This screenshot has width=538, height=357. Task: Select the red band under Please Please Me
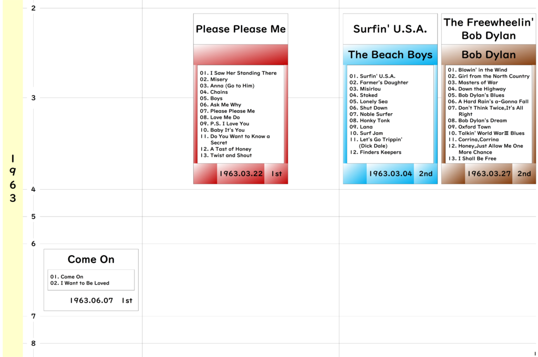click(241, 55)
